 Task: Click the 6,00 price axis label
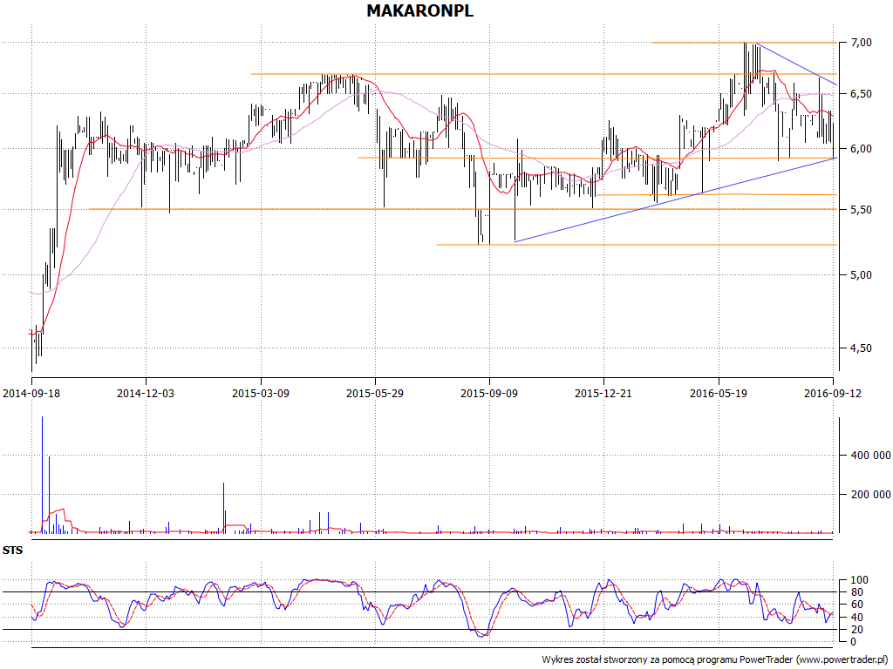click(862, 149)
